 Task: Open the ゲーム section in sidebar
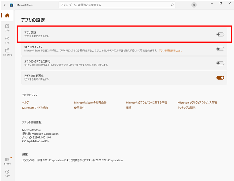(x=7, y=40)
